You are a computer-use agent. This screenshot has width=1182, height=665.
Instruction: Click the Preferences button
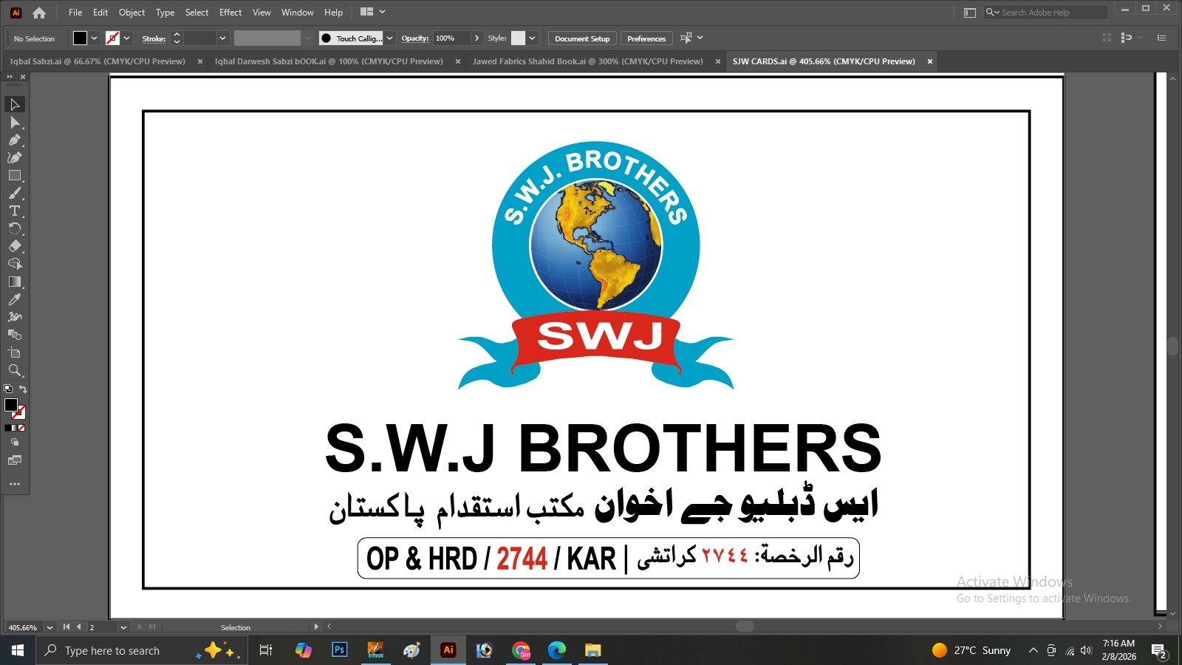click(x=646, y=38)
